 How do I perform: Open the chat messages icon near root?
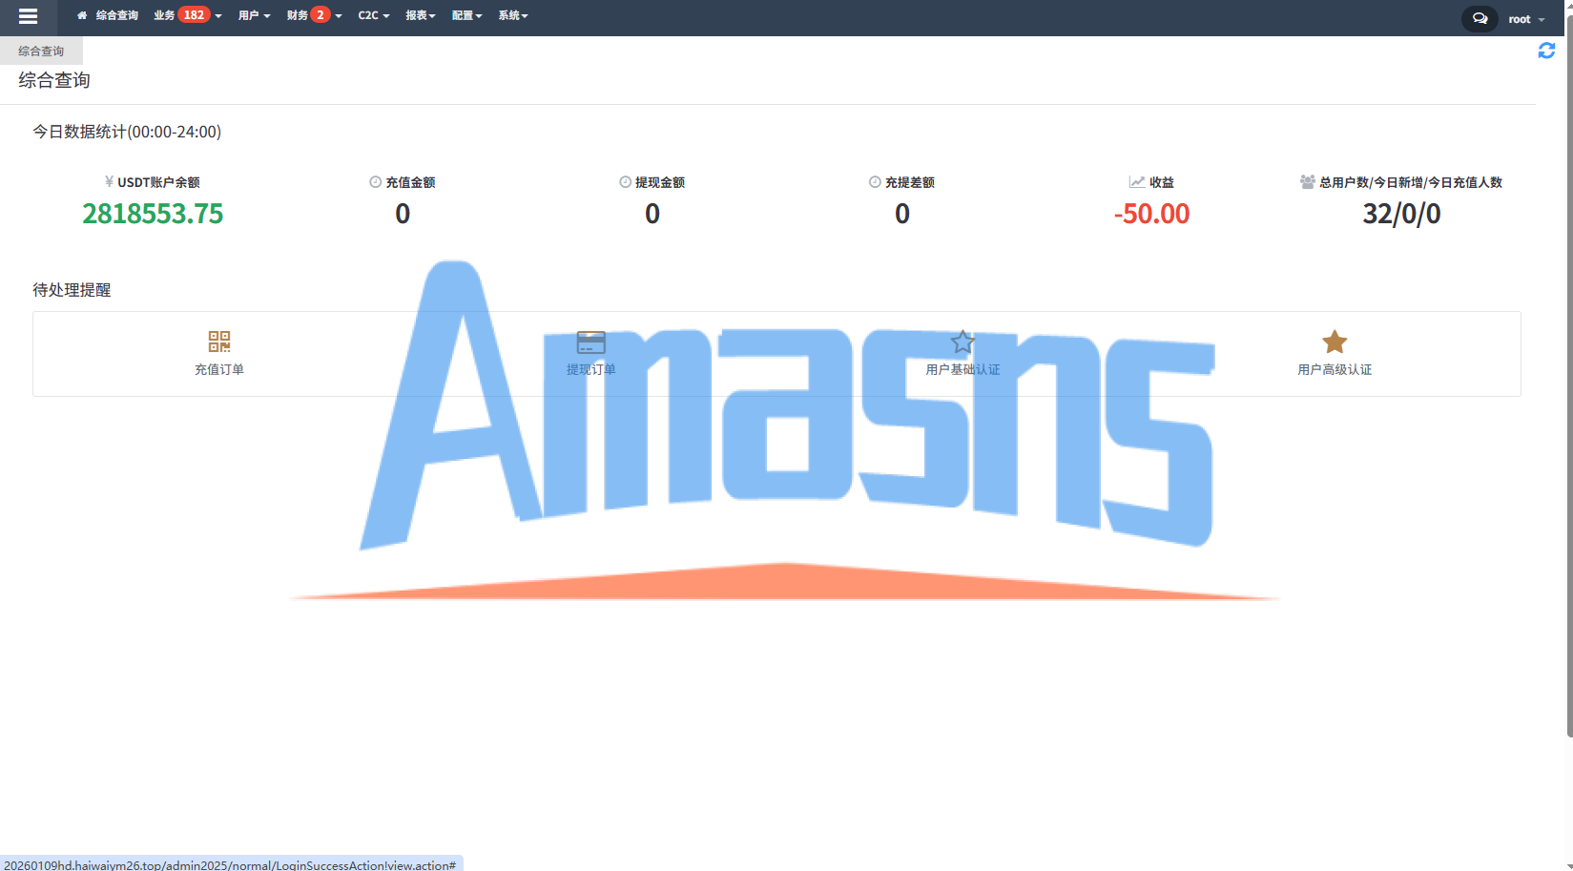(1480, 18)
